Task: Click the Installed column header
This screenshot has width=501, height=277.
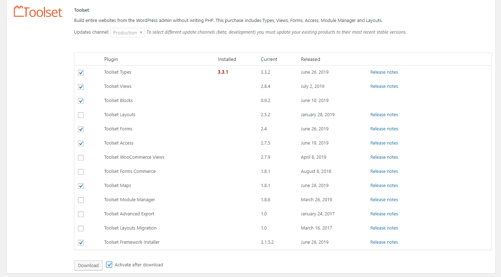Action: 227,60
